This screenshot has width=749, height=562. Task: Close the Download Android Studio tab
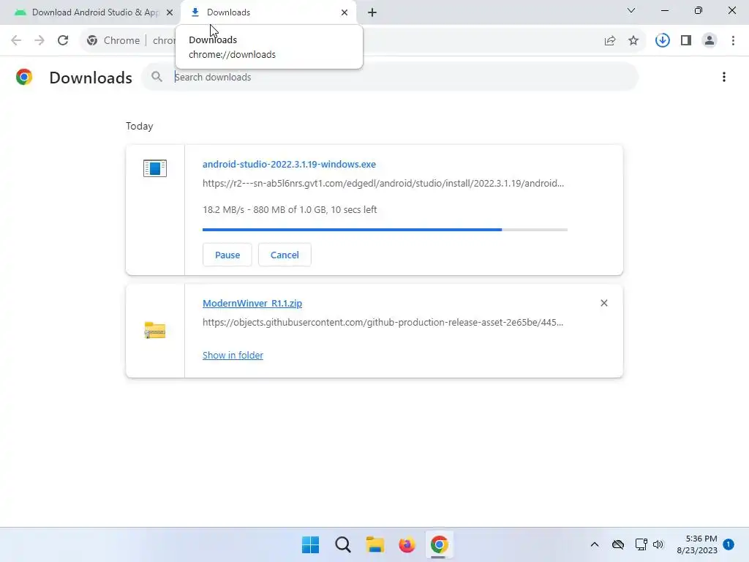170,12
